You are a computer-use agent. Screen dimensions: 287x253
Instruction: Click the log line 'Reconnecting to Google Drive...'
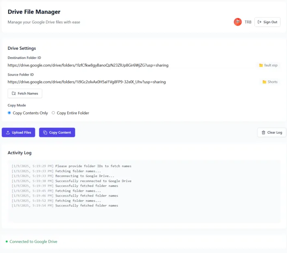pos(63,176)
